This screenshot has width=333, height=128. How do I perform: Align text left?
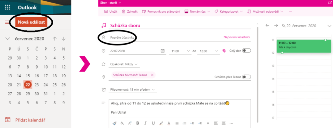click(216, 123)
